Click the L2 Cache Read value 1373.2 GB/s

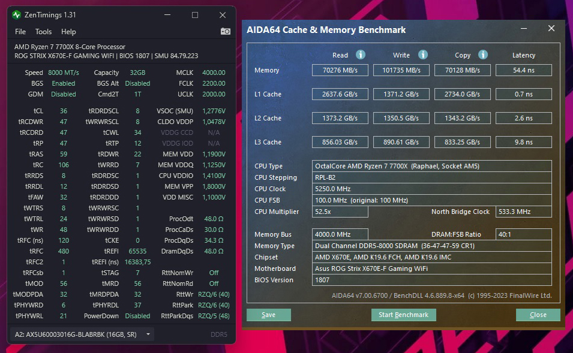pyautogui.click(x=340, y=118)
